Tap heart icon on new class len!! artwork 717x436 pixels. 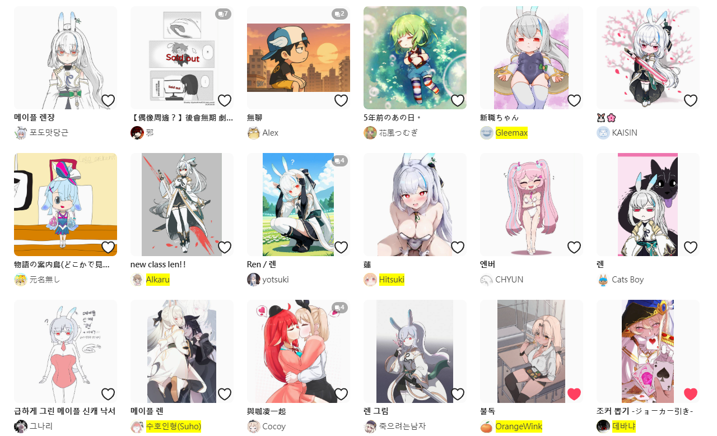coord(225,247)
